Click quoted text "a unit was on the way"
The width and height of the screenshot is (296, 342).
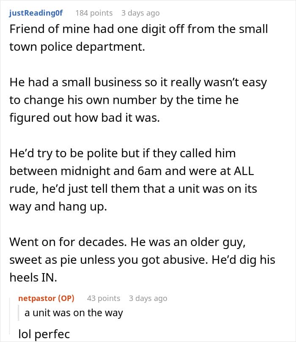coord(74,313)
